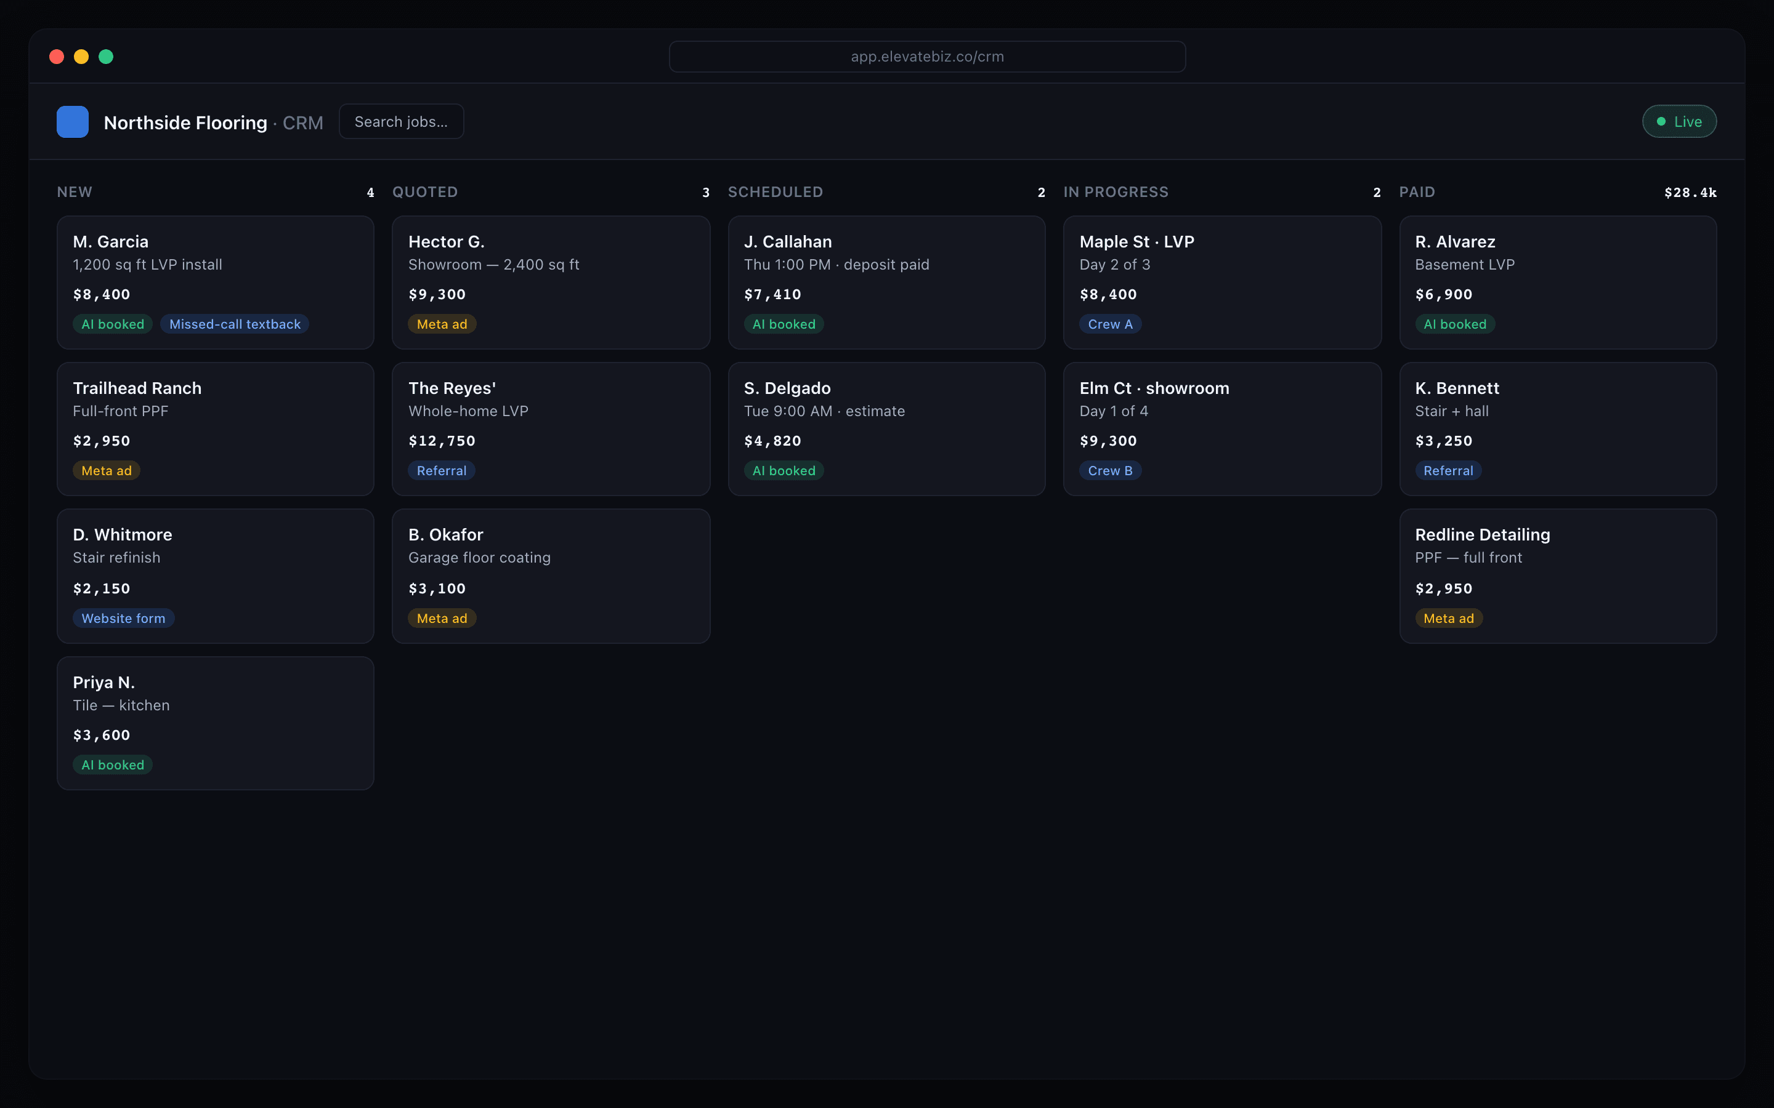This screenshot has height=1108, width=1774.
Task: Click the QUOTED column header
Action: [x=425, y=192]
